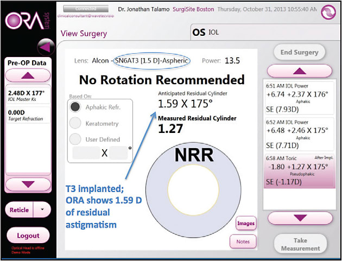
Task: Click the lens Power value 13.5
Action: click(x=232, y=61)
